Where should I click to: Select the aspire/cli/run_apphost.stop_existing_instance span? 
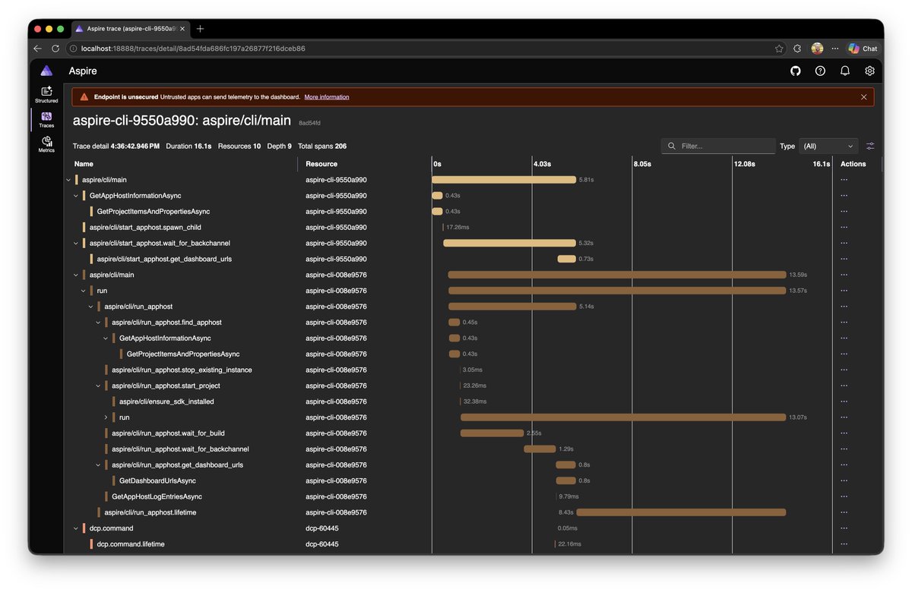[182, 370]
